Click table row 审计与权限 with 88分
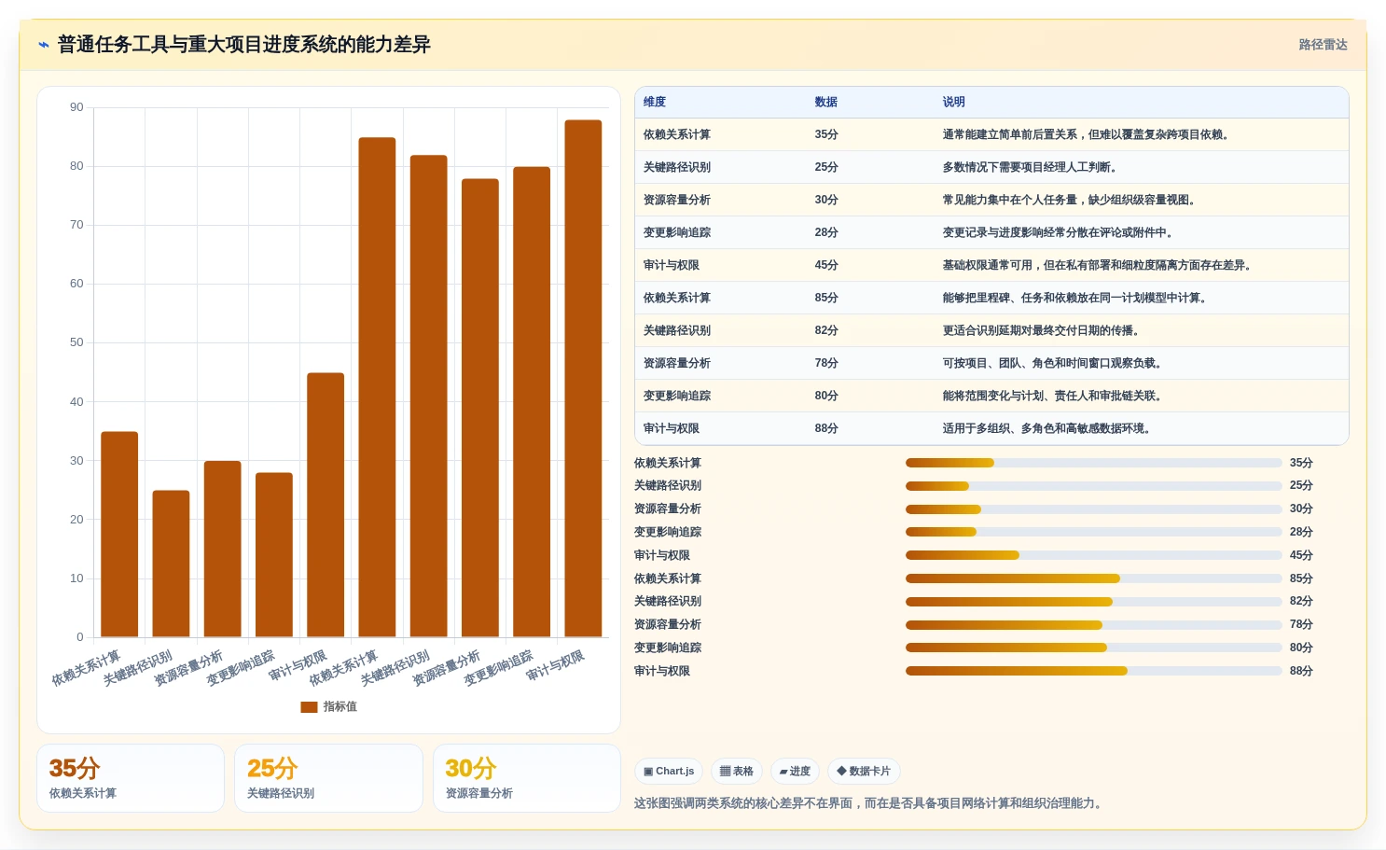1386x850 pixels. pyautogui.click(x=991, y=428)
